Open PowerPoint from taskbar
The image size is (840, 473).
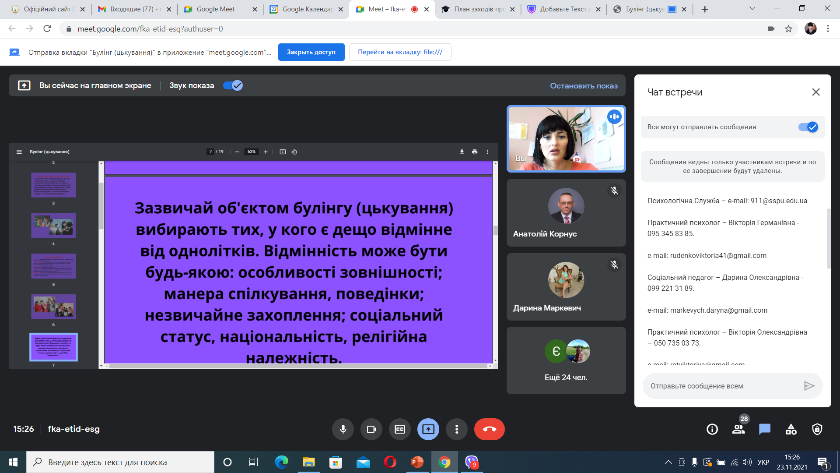(x=417, y=462)
